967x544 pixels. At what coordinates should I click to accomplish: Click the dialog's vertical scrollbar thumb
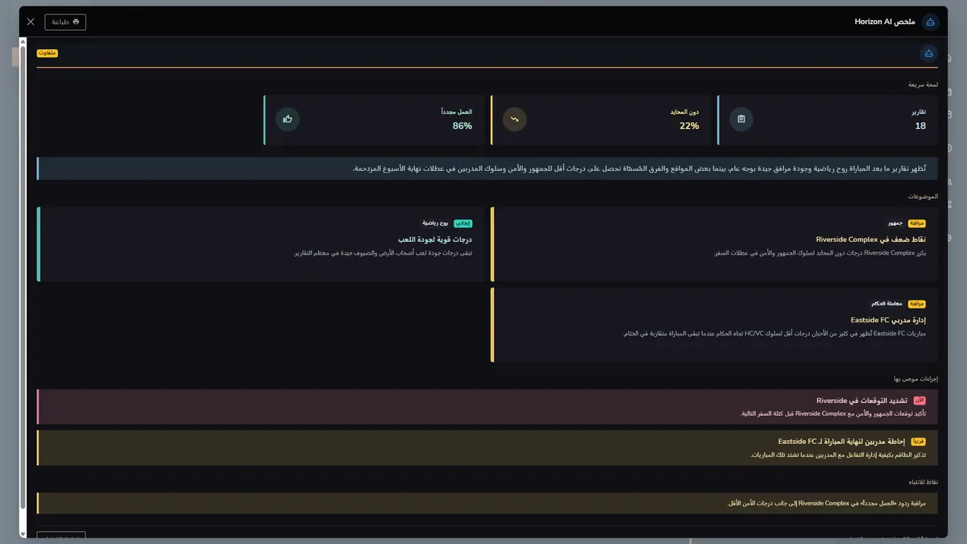click(x=23, y=278)
